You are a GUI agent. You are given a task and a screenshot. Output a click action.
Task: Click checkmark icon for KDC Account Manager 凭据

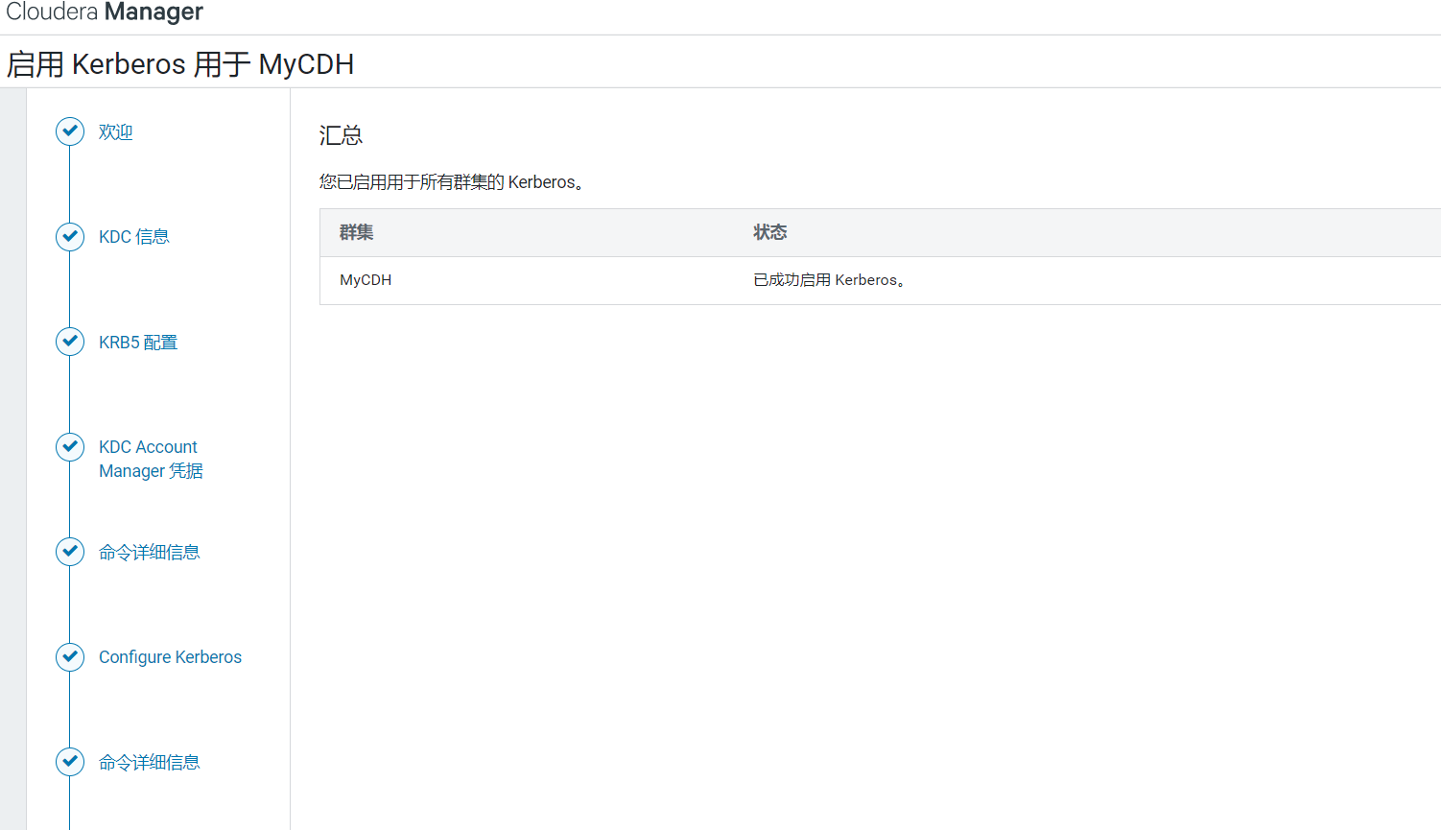point(70,446)
